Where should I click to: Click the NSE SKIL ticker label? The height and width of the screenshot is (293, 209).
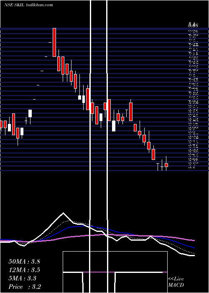(14, 5)
